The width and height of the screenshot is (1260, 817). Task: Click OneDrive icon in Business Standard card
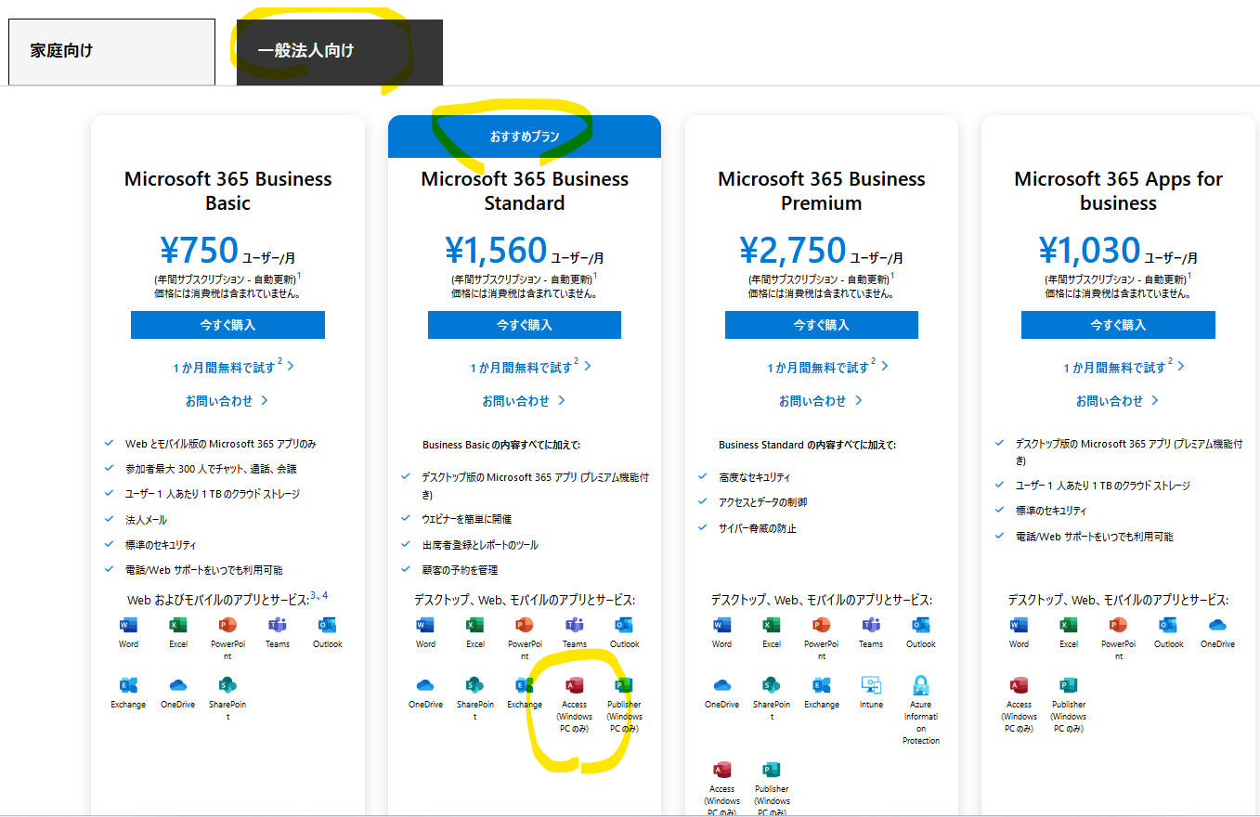coord(425,685)
